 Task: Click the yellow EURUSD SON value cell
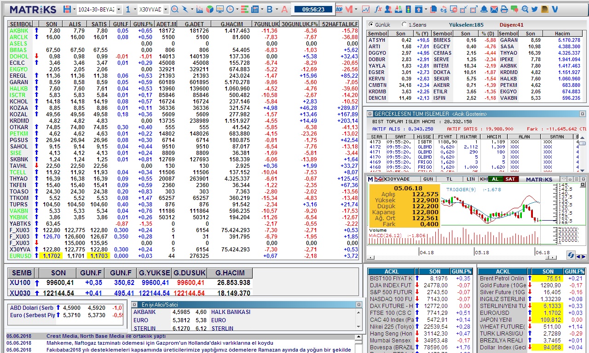coord(50,256)
